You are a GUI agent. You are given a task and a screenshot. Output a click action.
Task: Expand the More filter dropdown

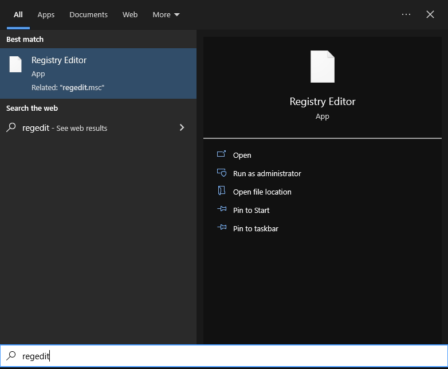[166, 15]
